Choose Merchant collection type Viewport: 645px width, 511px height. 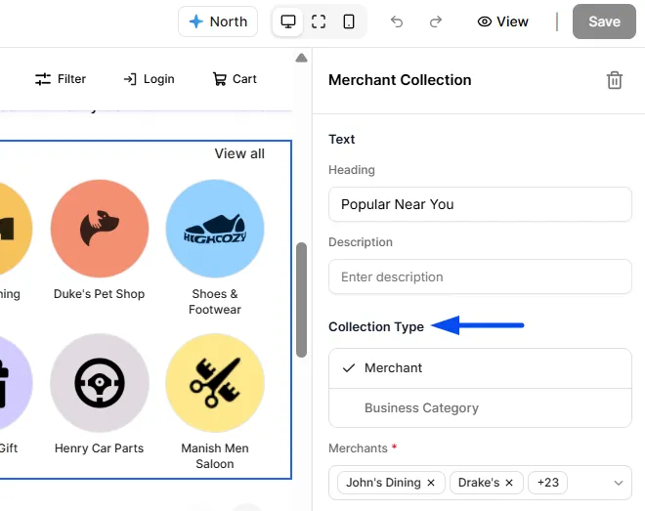[480, 368]
